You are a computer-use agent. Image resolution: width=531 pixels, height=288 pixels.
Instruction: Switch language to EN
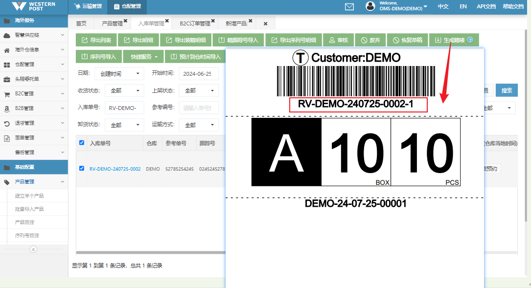[x=463, y=6]
